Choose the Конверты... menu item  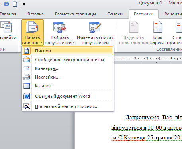(67, 68)
